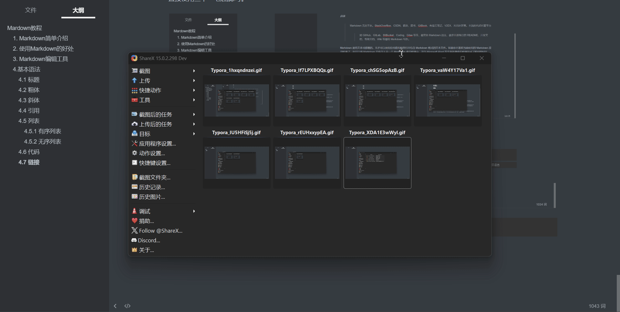Click the 1043 词 word count in status bar
Image resolution: width=620 pixels, height=312 pixels.
click(x=597, y=306)
